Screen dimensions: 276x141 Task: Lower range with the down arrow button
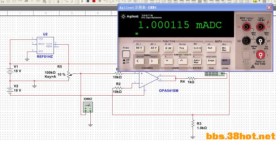click(169, 61)
